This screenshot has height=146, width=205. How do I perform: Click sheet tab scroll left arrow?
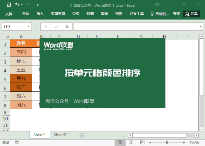coord(9,135)
